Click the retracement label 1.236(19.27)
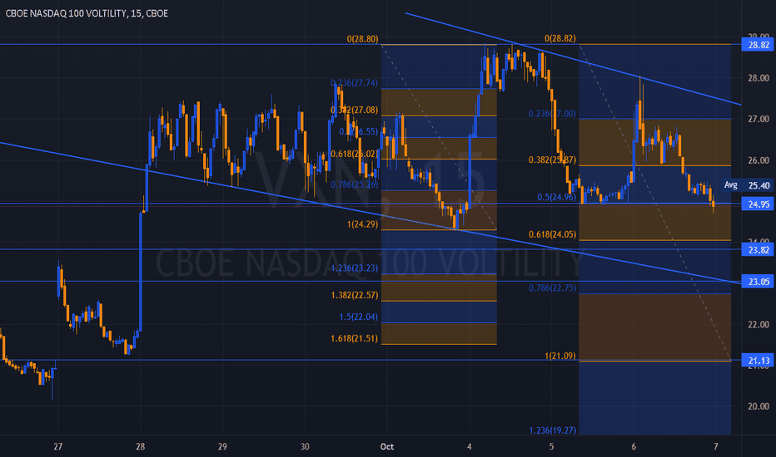 [552, 430]
